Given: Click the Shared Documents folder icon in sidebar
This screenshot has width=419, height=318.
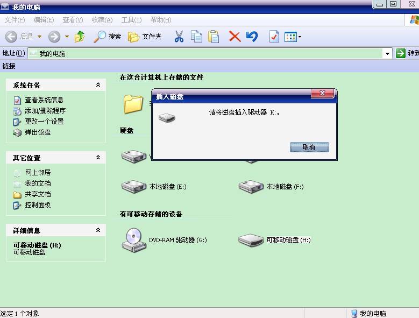Looking at the screenshot, I should click(x=17, y=195).
